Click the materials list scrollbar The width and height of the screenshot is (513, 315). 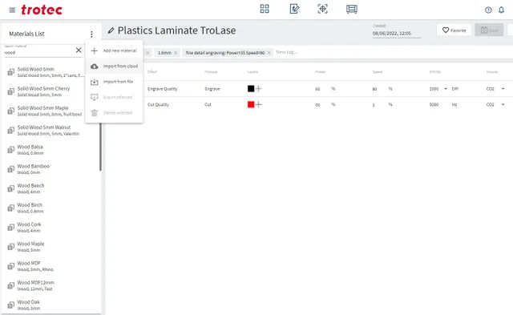click(100, 147)
